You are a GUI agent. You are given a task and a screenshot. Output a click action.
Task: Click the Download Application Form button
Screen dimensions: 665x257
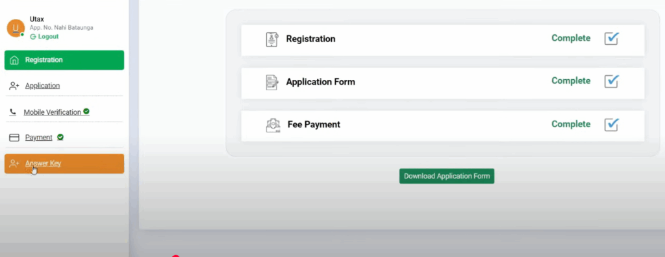pyautogui.click(x=447, y=176)
